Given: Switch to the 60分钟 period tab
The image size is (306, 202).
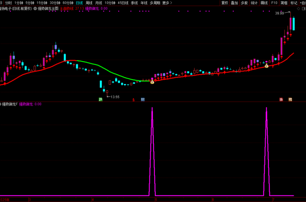Looking at the screenshot, I should tap(68, 3).
